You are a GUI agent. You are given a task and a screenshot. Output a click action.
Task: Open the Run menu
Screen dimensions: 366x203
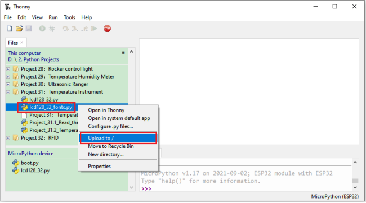pos(53,17)
